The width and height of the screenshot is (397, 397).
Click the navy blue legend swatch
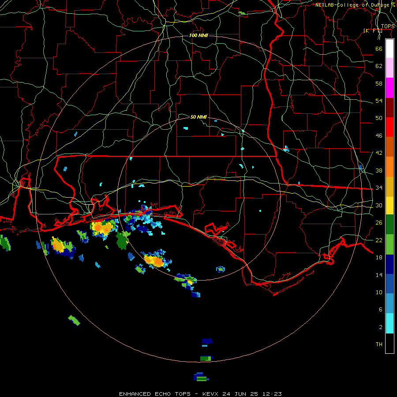point(390,264)
